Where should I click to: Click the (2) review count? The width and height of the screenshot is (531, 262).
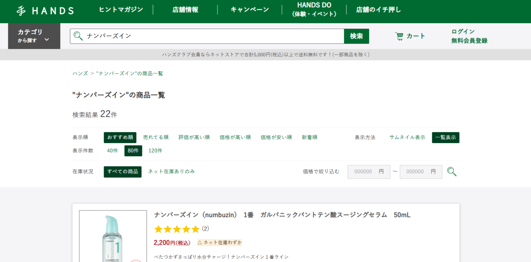tap(205, 228)
